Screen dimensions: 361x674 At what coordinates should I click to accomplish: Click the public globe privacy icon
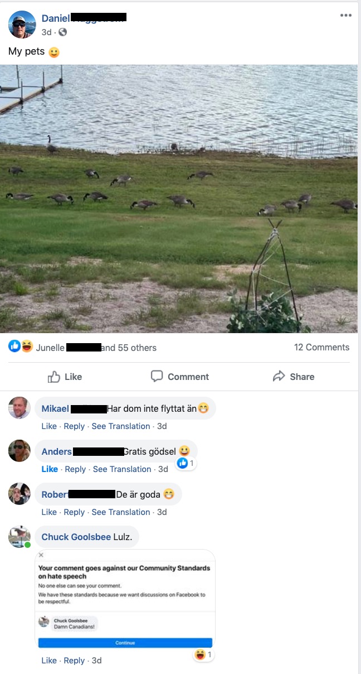tap(62, 32)
